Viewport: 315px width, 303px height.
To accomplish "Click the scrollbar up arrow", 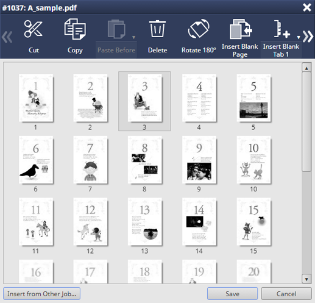I will (306, 68).
